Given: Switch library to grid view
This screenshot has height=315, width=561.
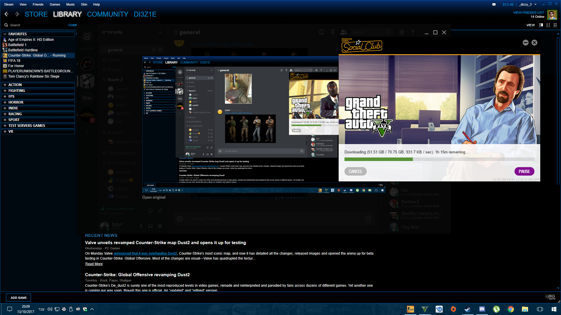Looking at the screenshot, I should coord(555,25).
